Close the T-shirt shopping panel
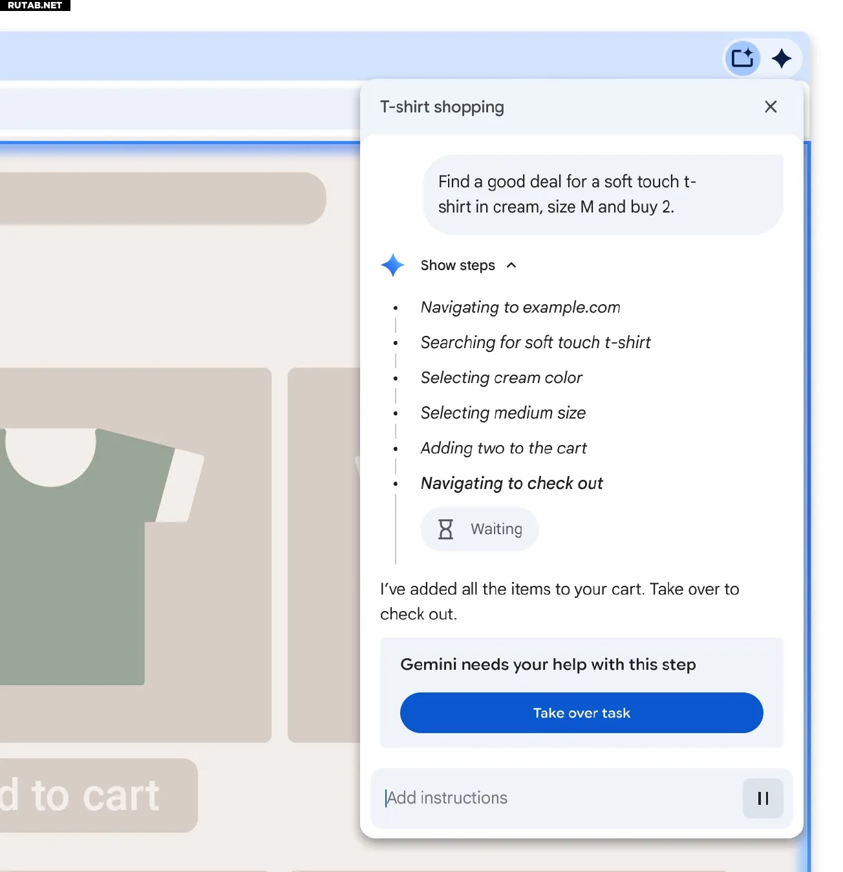 (771, 107)
